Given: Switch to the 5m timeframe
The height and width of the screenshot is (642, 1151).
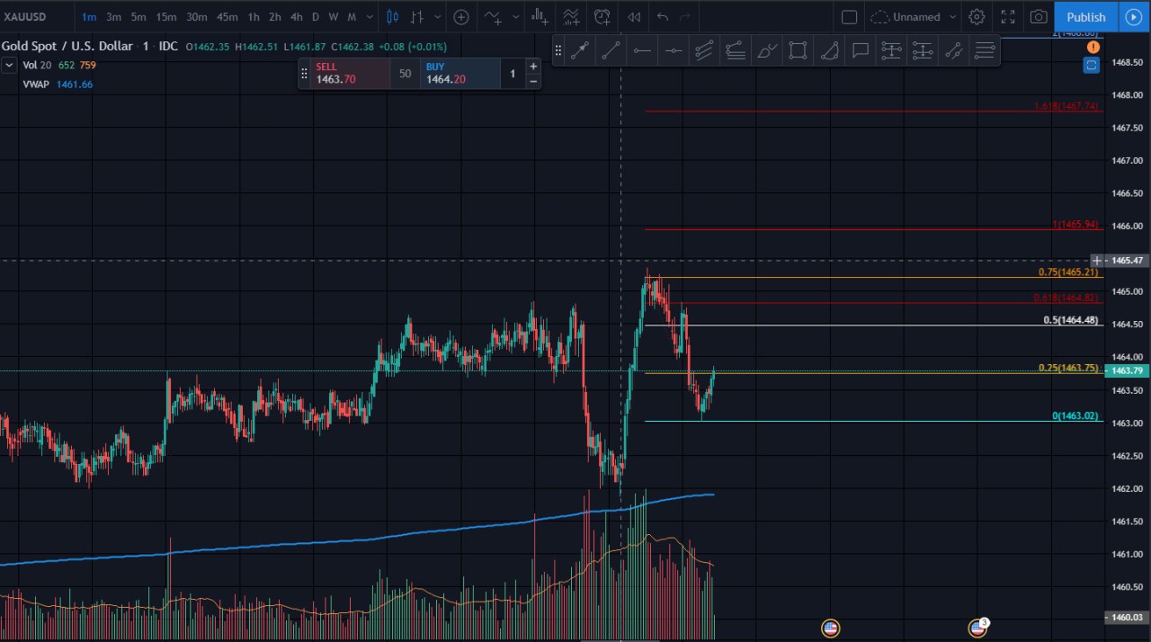Looking at the screenshot, I should 138,17.
